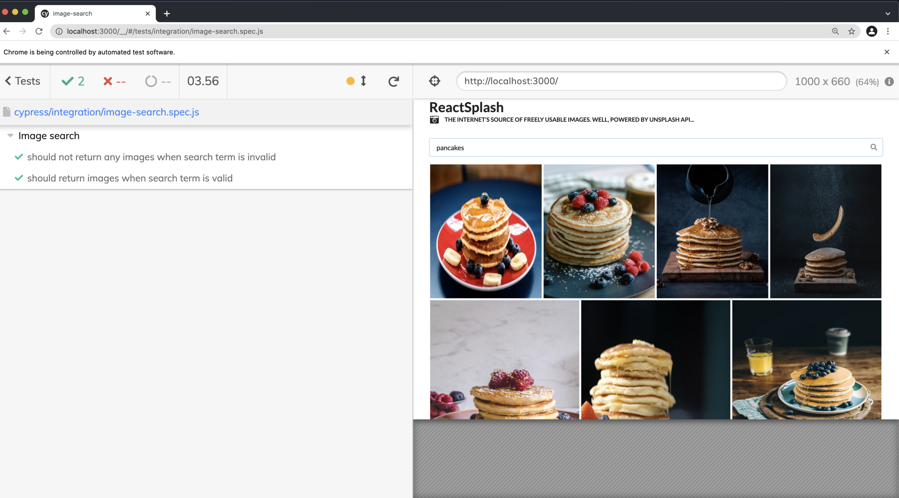
Task: Expand the 'should return images when search term is valid' test
Action: coord(130,178)
